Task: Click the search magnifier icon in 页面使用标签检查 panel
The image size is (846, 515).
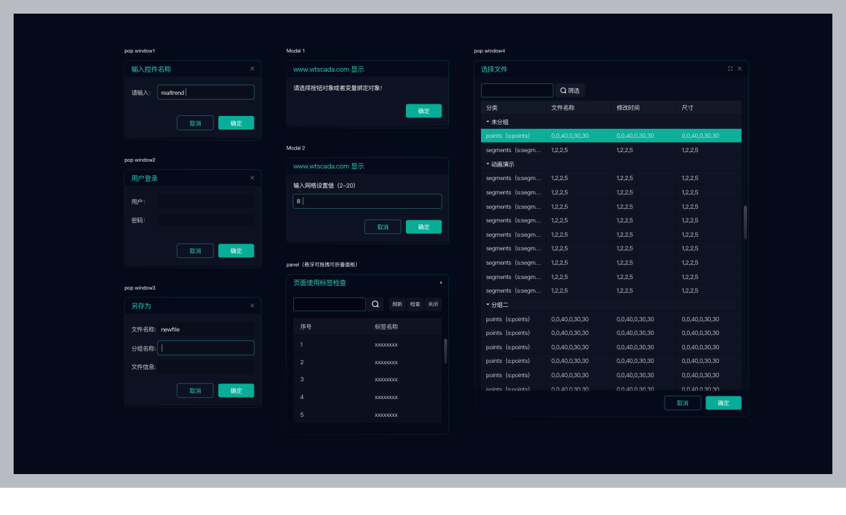Action: click(375, 304)
